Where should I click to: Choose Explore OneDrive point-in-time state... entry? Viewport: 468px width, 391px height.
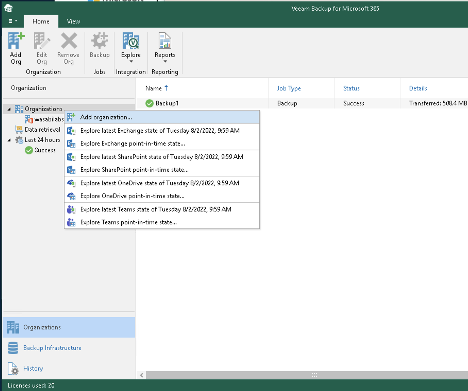point(162,196)
